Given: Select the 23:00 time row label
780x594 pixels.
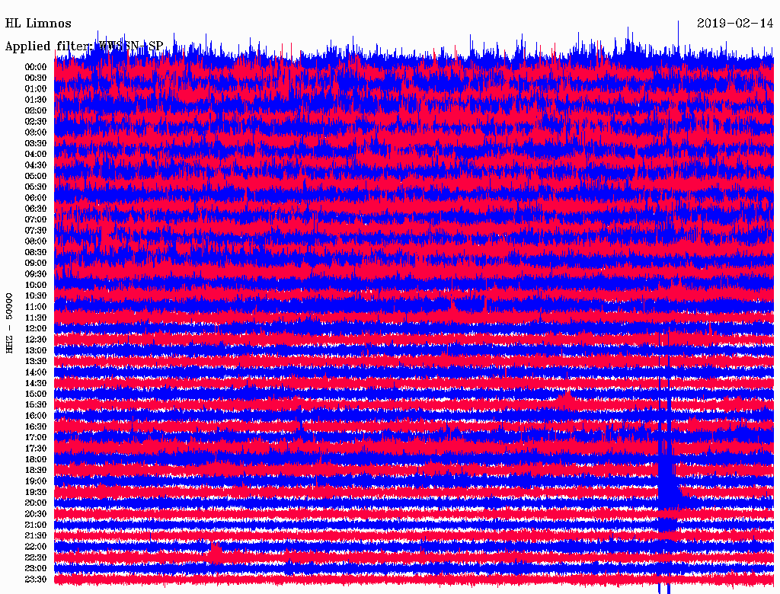Looking at the screenshot, I should click(36, 569).
